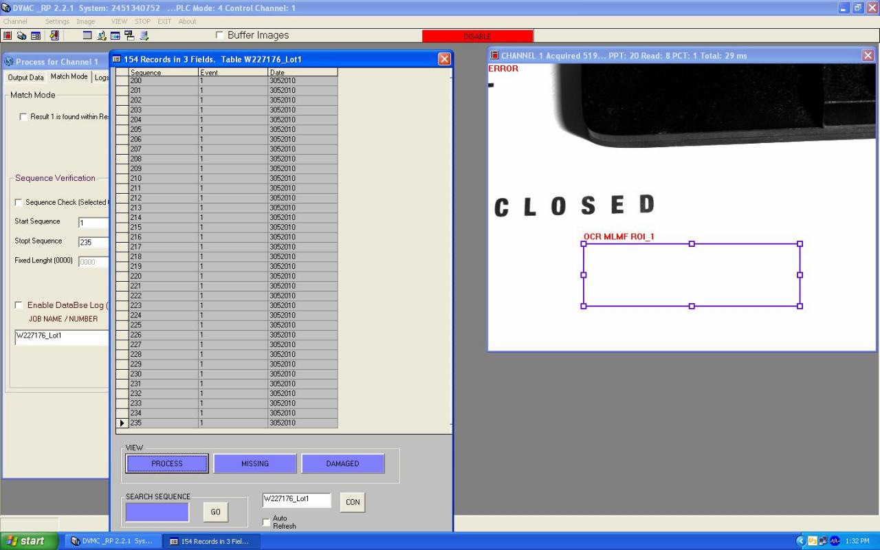
Task: Click the DAMAGED view button
Action: (x=342, y=464)
